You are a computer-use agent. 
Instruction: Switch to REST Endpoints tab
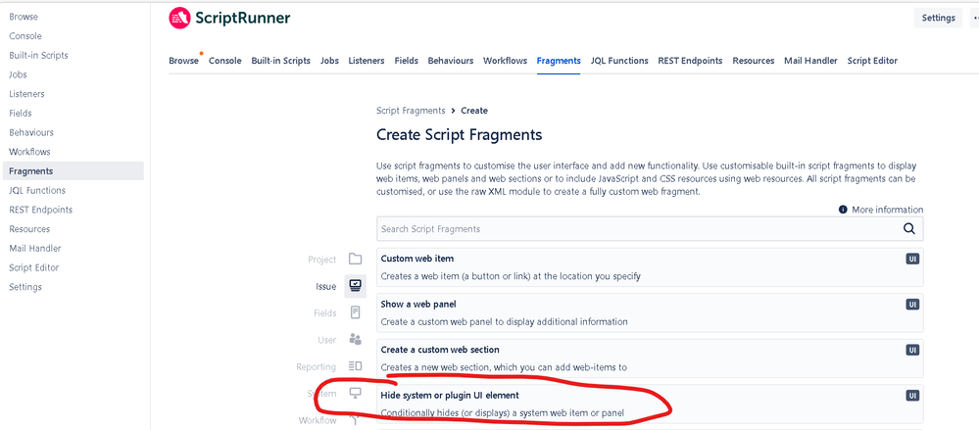(x=690, y=61)
